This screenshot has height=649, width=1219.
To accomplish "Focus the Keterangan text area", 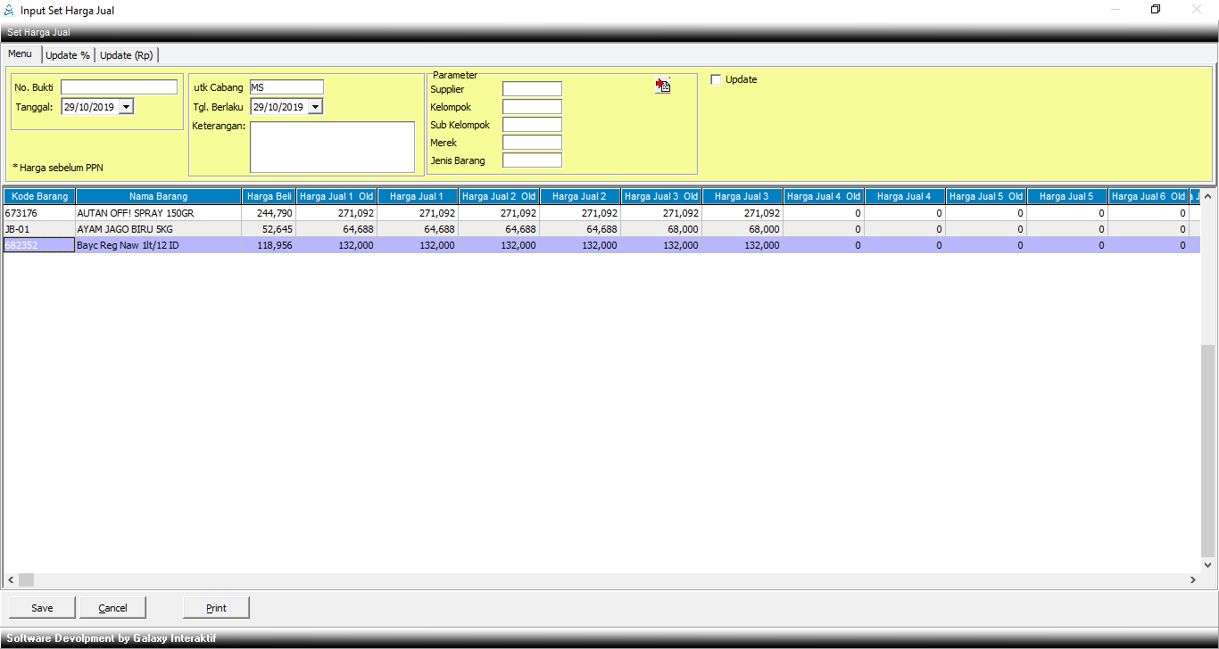I will [332, 147].
